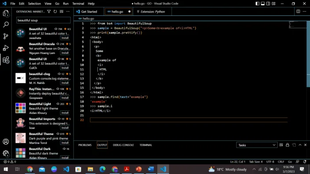Toggle bottom panel layout icon
Image resolution: width=310 pixels, height=174 pixels.
coord(263,4)
